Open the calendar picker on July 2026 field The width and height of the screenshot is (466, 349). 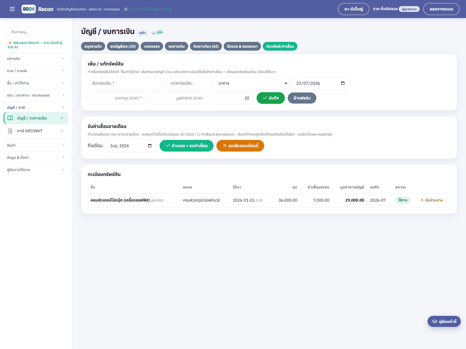[150, 146]
